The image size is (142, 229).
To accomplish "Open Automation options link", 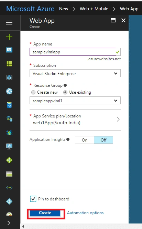I will pyautogui.click(x=85, y=213).
